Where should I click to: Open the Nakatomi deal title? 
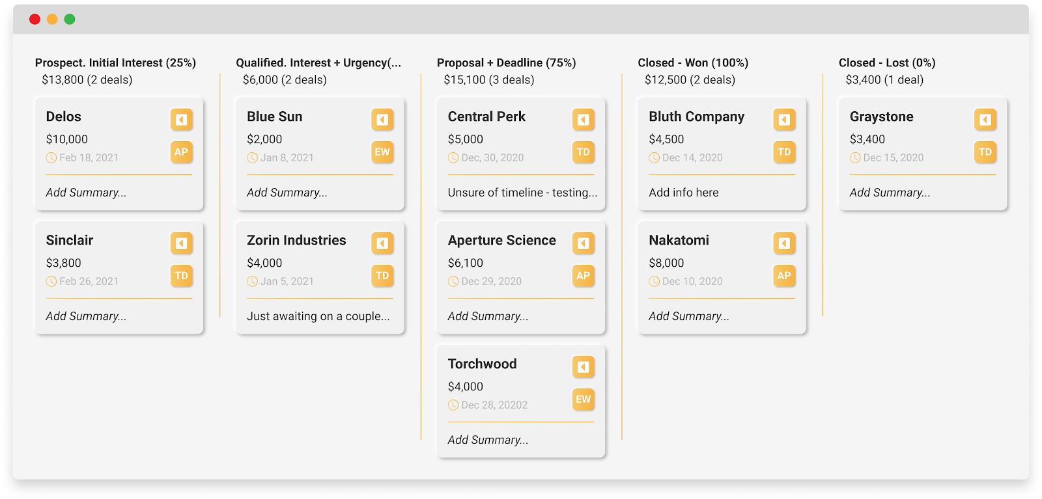pos(679,240)
